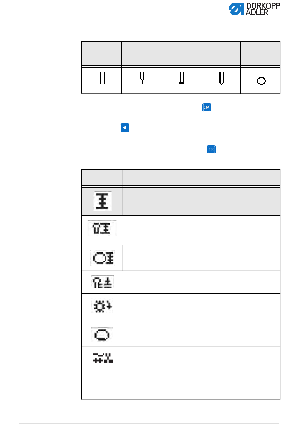This screenshot has width=300, height=438.
Task: Click the blue ESC button icon
Action: 211,149
